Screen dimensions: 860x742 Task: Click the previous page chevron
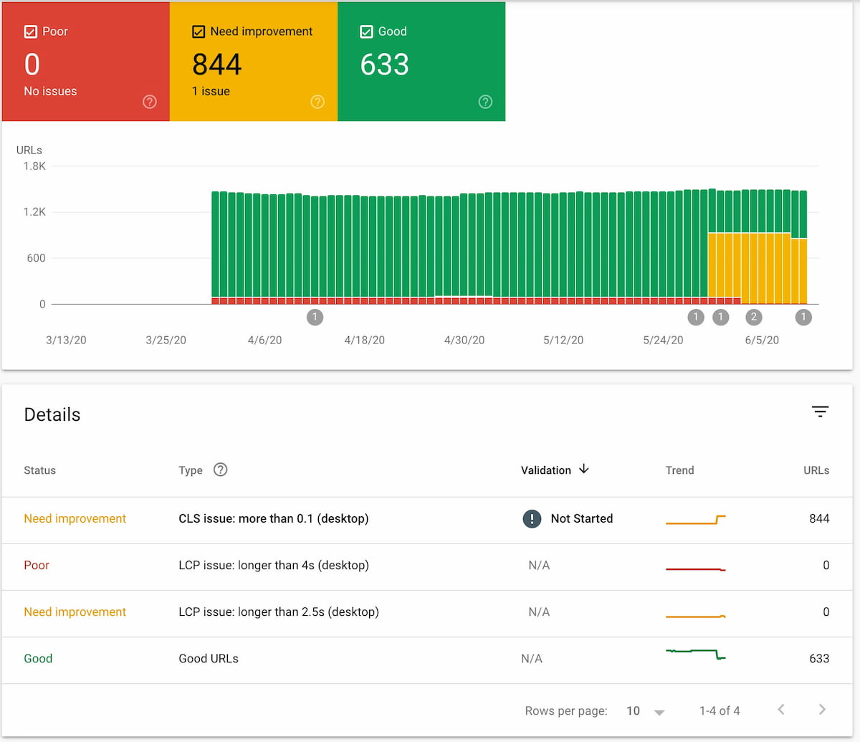click(780, 709)
